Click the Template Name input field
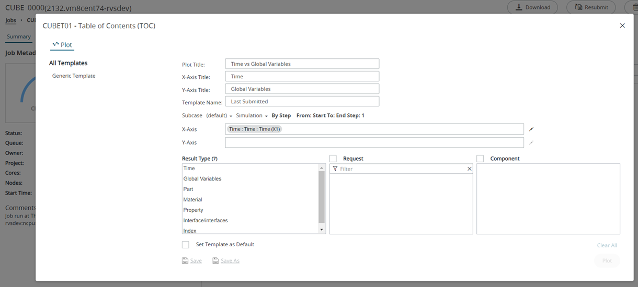 pos(302,101)
